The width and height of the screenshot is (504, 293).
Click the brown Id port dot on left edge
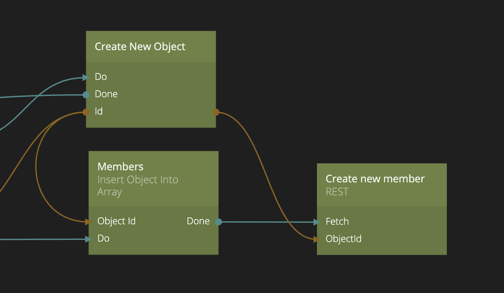pos(86,112)
